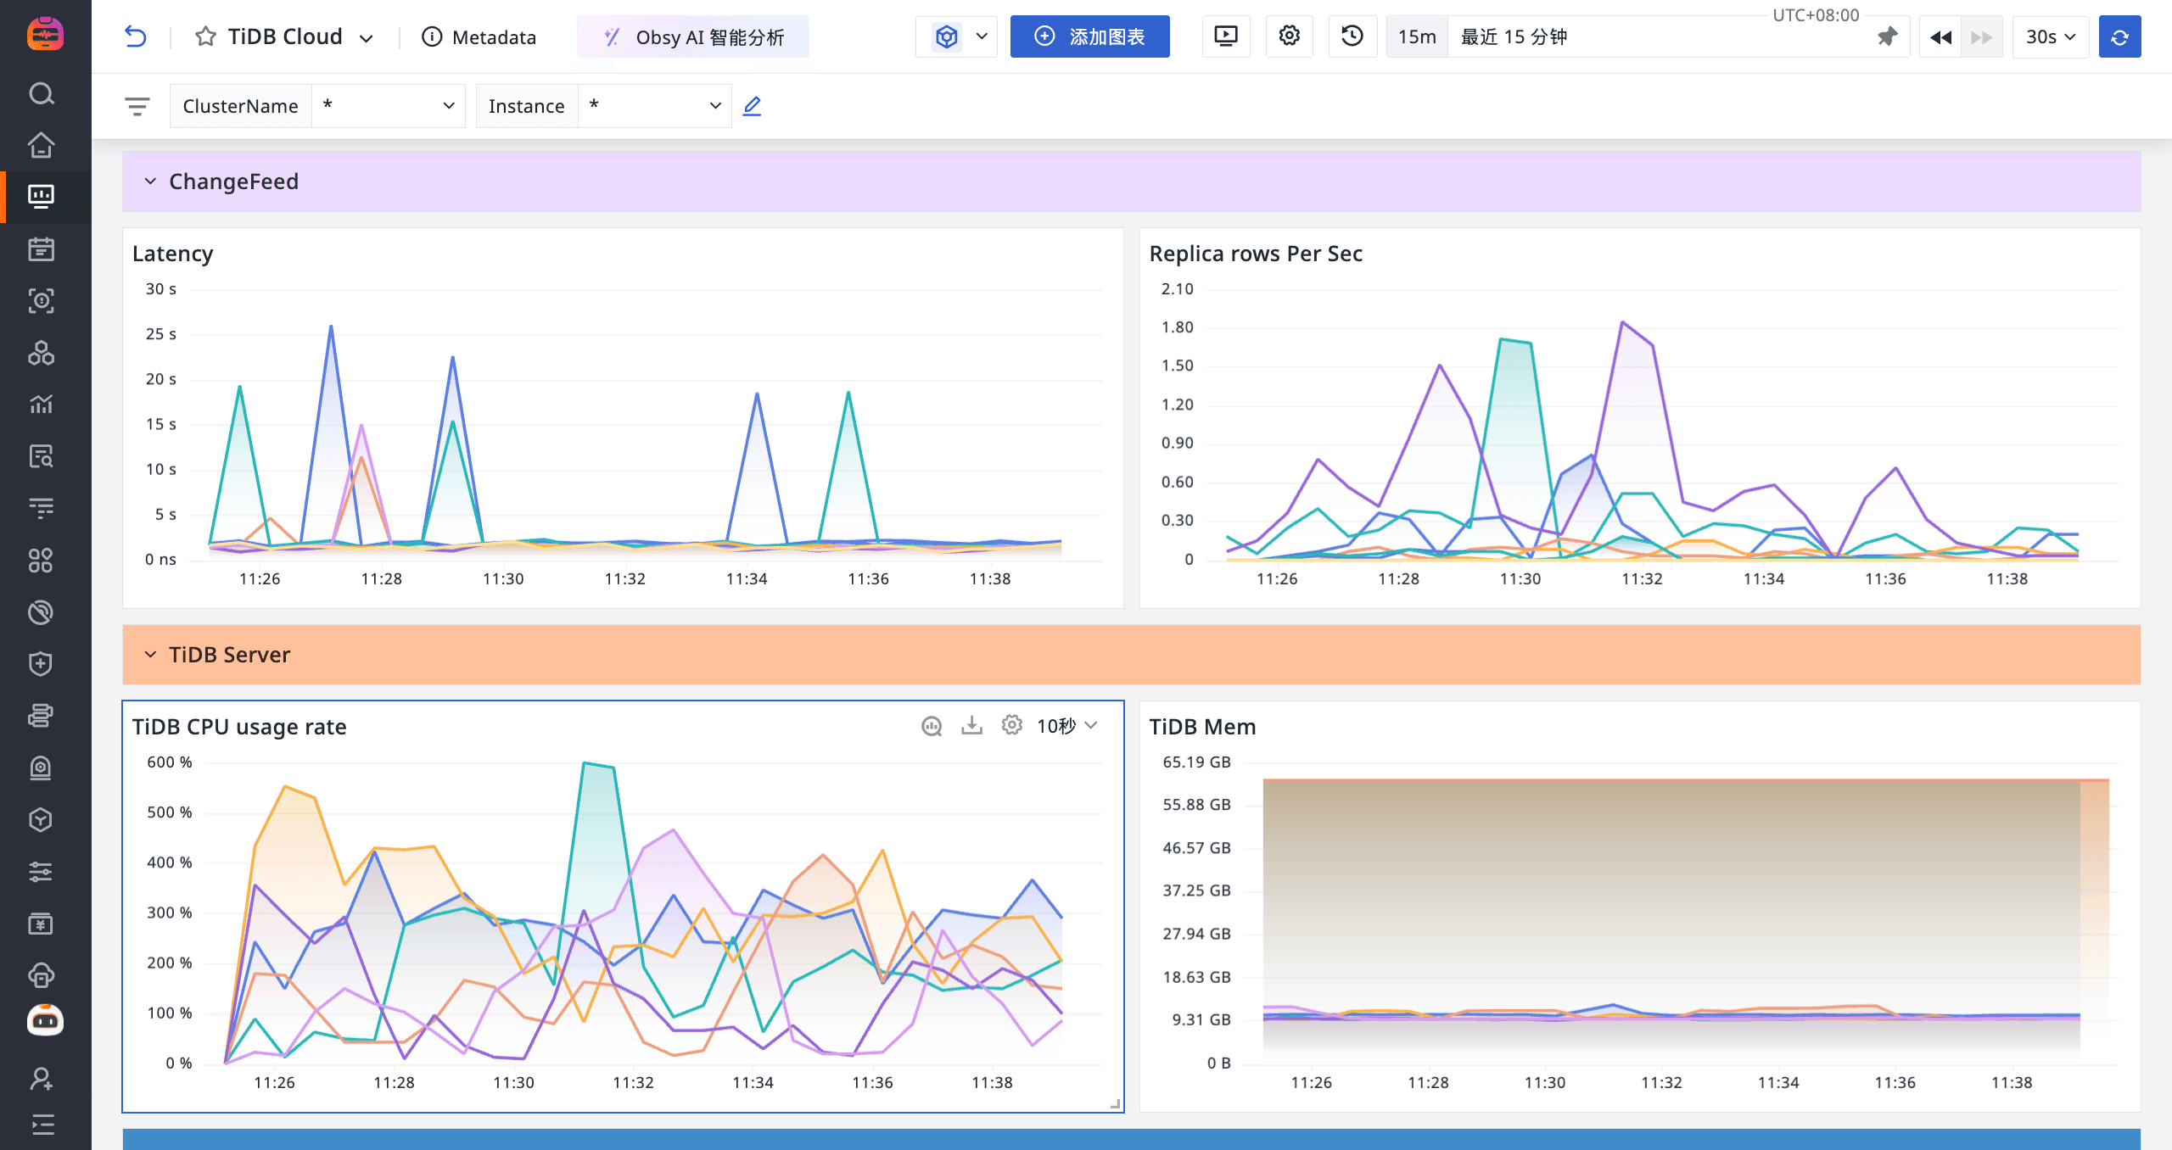Open the 30s refresh interval dropdown

[2050, 36]
